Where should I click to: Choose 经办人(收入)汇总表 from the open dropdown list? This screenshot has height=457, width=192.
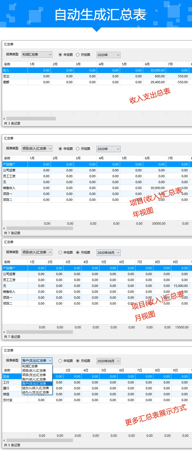tap(37, 388)
